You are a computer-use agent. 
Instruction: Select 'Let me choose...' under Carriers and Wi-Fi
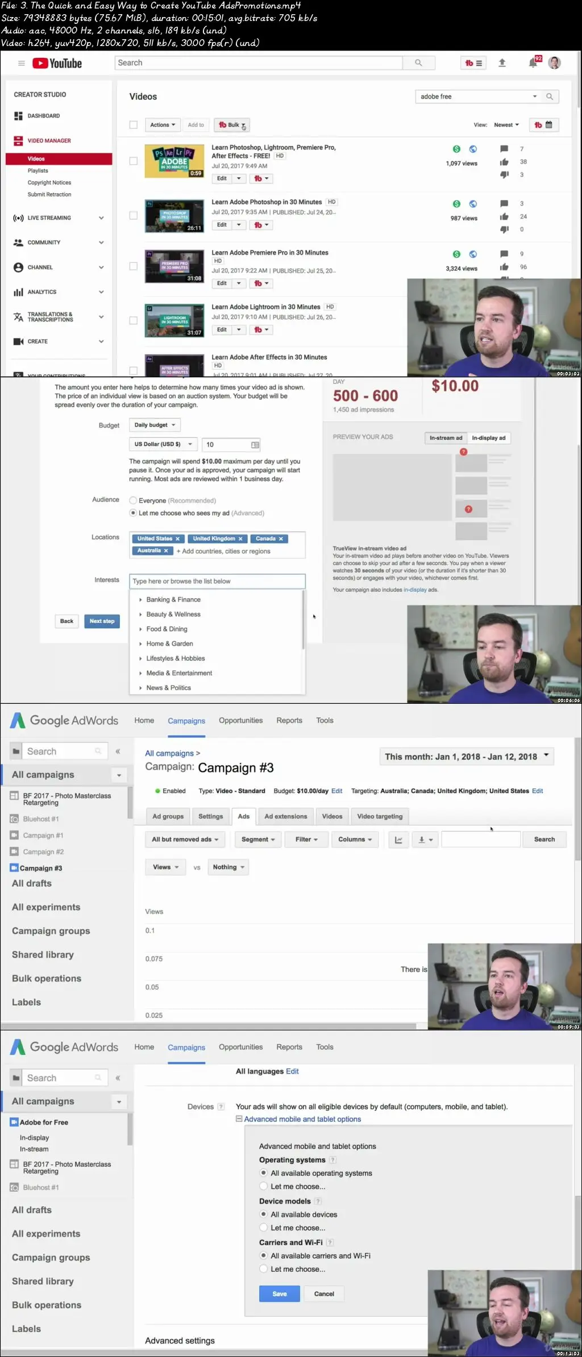click(x=263, y=1269)
